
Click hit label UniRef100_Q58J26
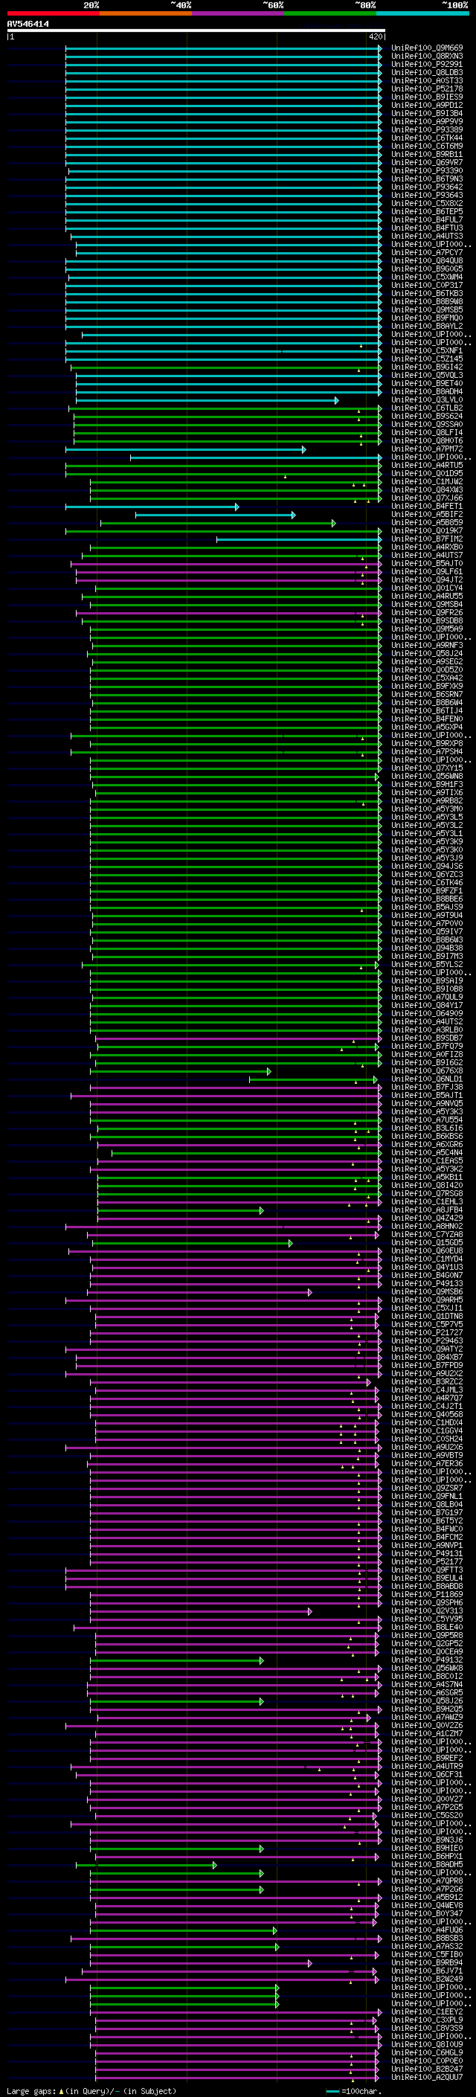click(427, 1701)
